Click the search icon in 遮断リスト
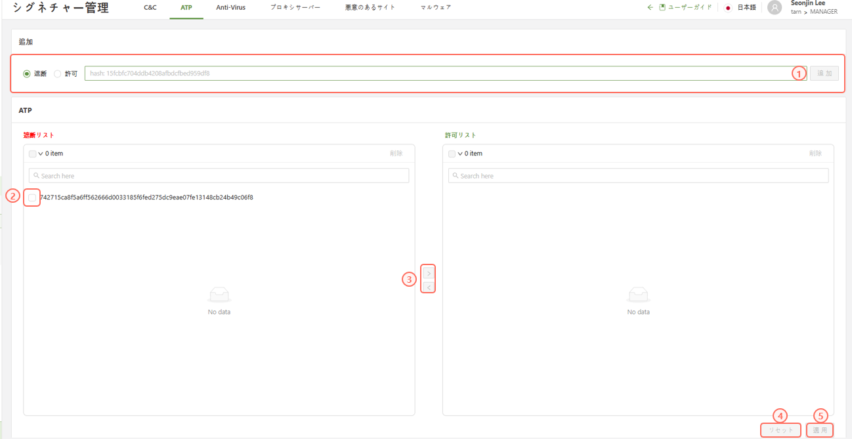Screen dimensions: 852x439 click(x=37, y=176)
